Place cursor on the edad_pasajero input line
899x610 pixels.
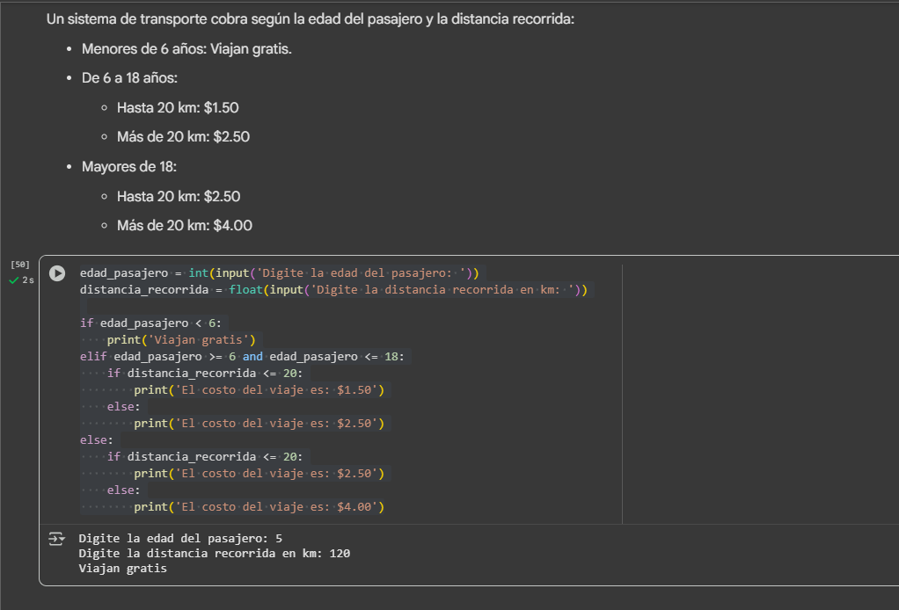(278, 272)
